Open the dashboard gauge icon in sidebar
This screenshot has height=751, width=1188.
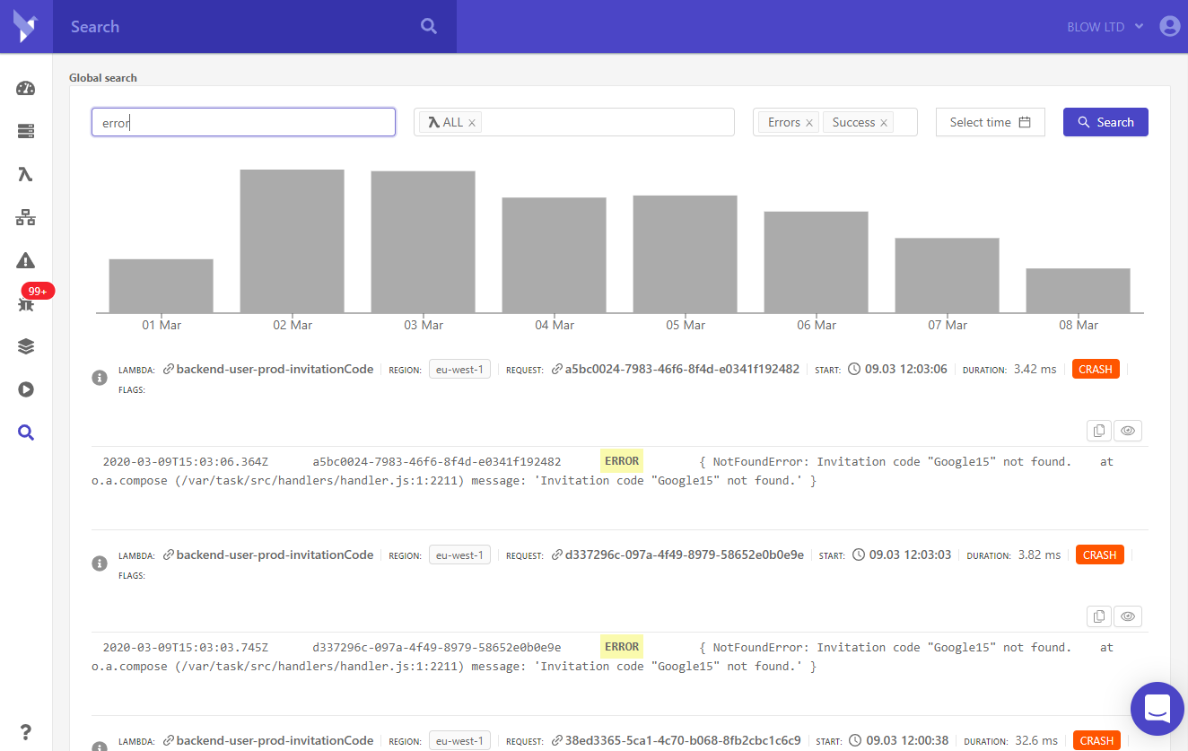click(25, 88)
